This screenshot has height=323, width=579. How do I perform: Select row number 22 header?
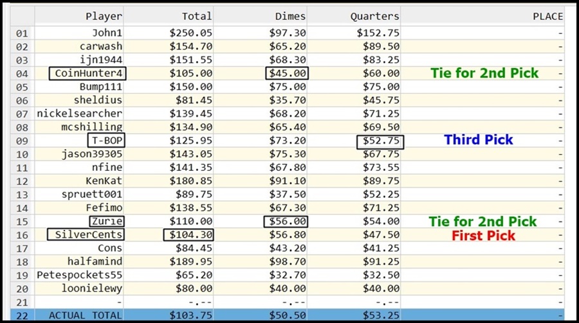click(22, 316)
